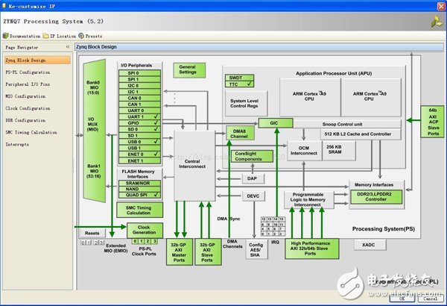Open DDR Configuration page
This screenshot has width=447, height=306.
pyautogui.click(x=26, y=120)
